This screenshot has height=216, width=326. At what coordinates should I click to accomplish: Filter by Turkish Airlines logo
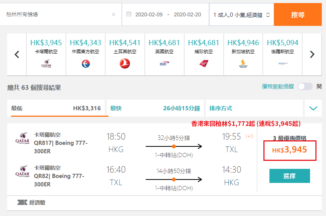point(125,64)
